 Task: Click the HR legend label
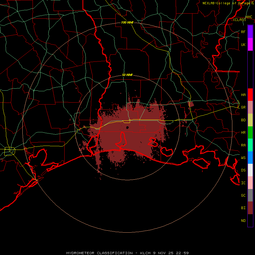(243, 133)
